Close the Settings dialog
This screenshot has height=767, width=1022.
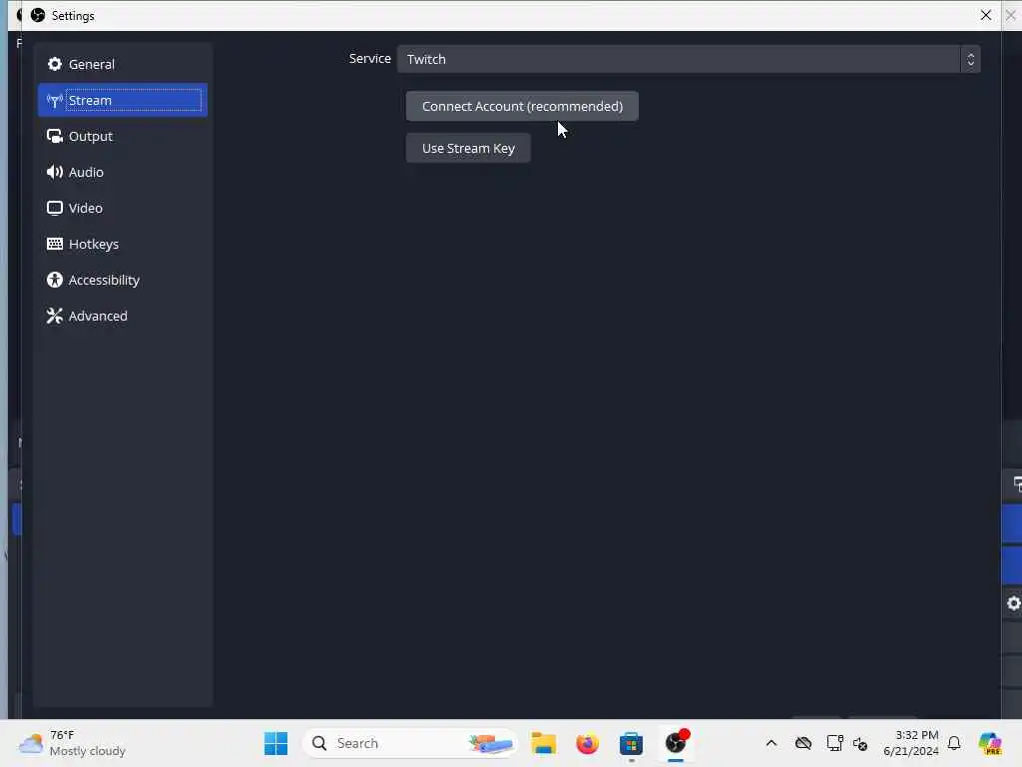[x=985, y=15]
